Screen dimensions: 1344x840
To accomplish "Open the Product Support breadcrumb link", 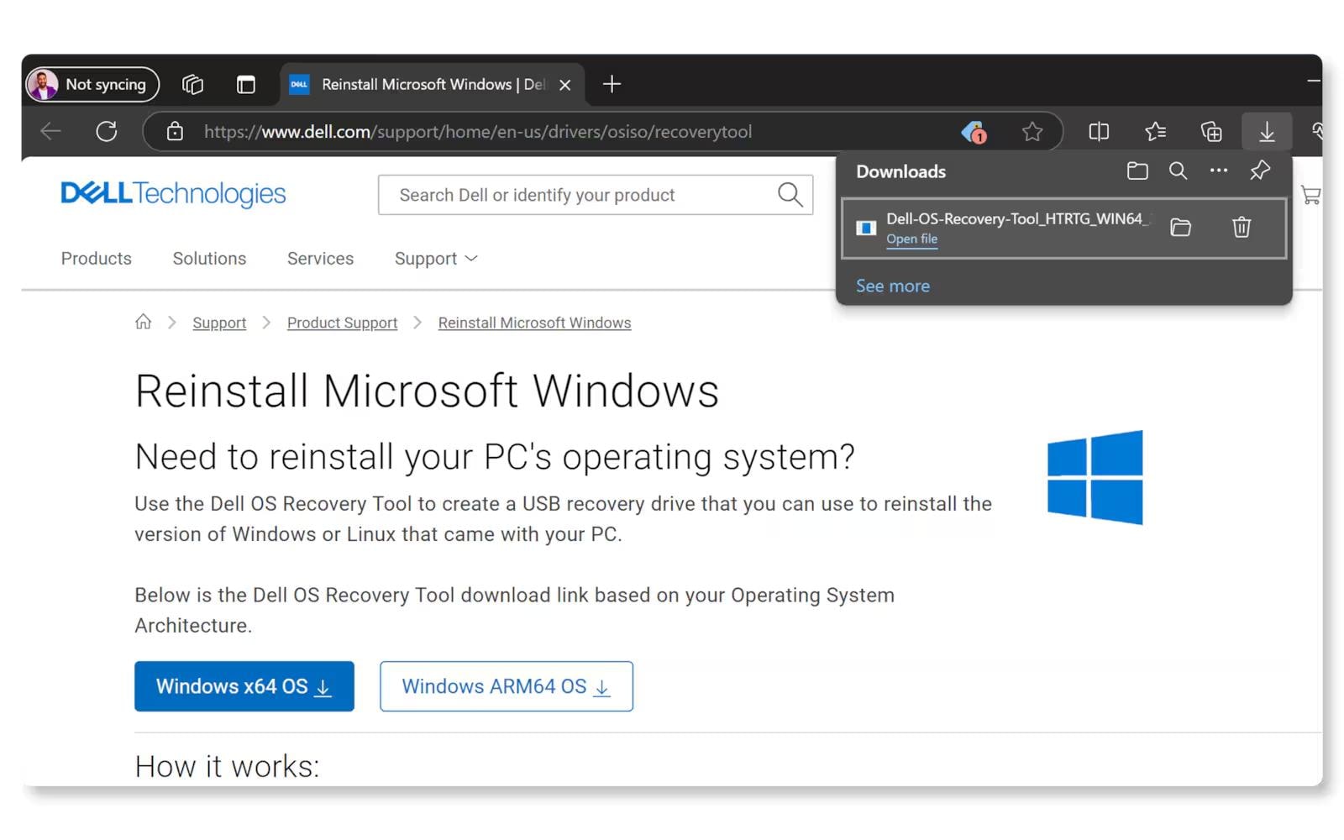I will [x=342, y=323].
